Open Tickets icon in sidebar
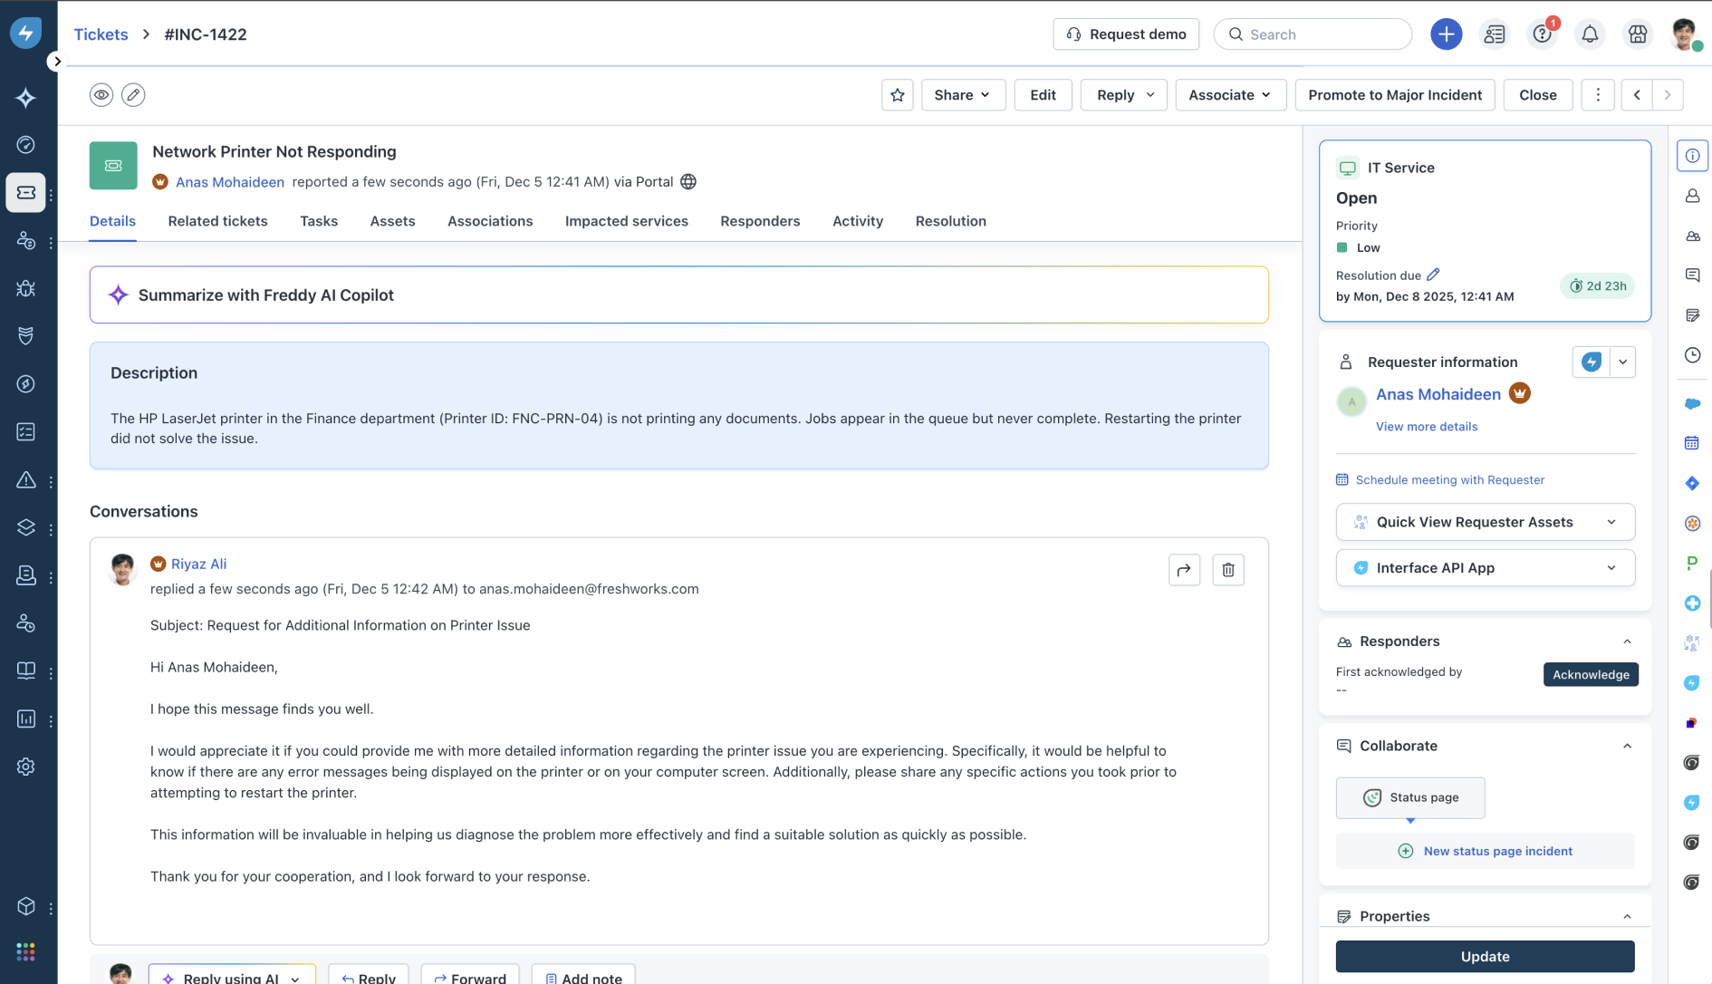 [25, 193]
